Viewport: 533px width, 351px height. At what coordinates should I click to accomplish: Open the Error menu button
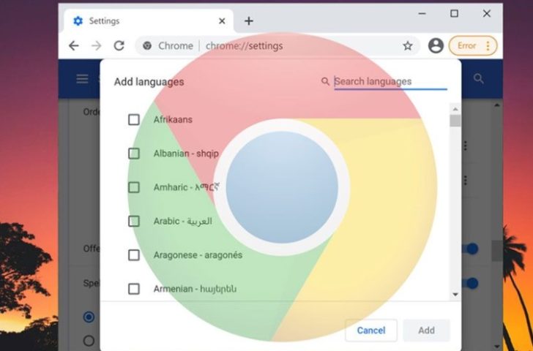pos(473,45)
